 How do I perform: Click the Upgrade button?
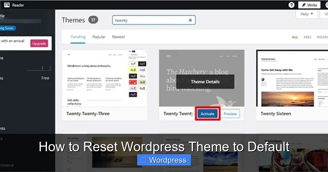(x=39, y=44)
